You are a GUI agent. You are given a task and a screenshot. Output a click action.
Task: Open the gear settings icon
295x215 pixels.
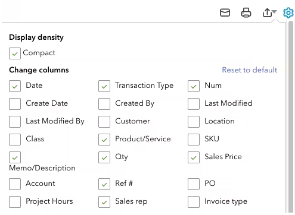(x=288, y=12)
